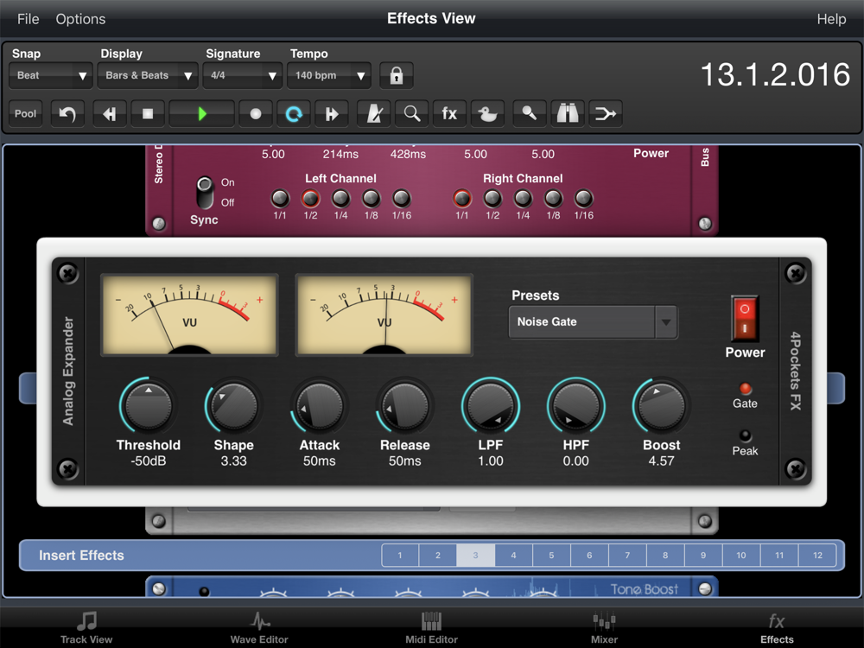Viewport: 864px width, 648px height.
Task: Select Right Channel 1/2 button
Action: click(x=492, y=198)
